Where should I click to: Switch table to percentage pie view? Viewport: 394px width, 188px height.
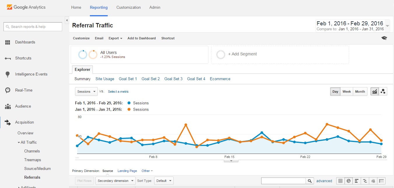pyautogui.click(x=348, y=181)
